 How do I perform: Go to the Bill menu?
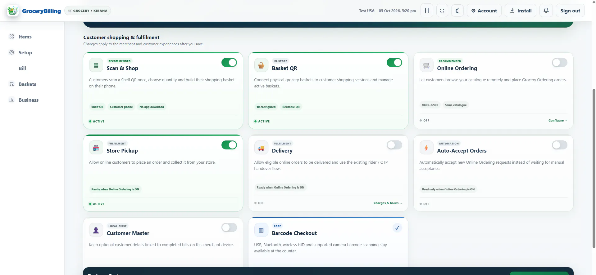pos(22,68)
